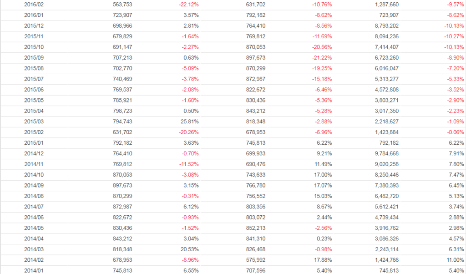The width and height of the screenshot is (466, 274).
Task: Click the -20.56% cell
Action: pos(322,47)
